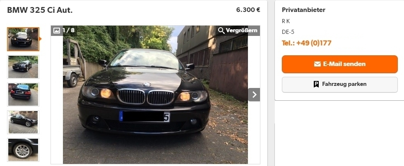The height and width of the screenshot is (166, 404).
Task: Send email via the E-Mail senden label
Action: coord(344,64)
